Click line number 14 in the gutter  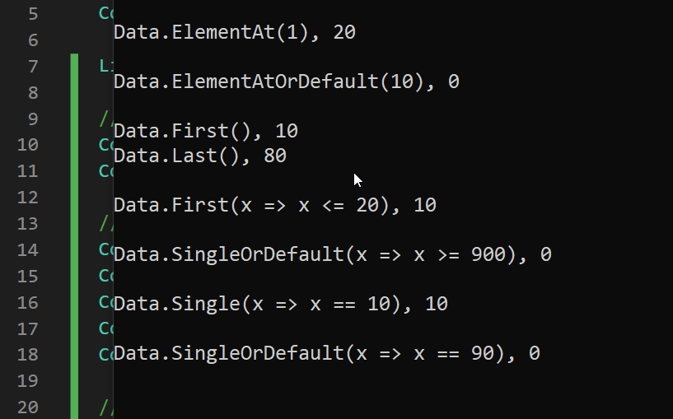pyautogui.click(x=28, y=250)
